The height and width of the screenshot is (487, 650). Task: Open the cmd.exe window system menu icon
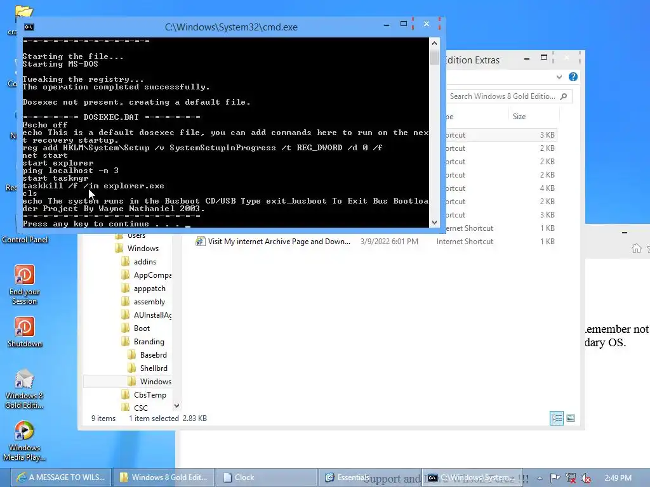(x=29, y=27)
